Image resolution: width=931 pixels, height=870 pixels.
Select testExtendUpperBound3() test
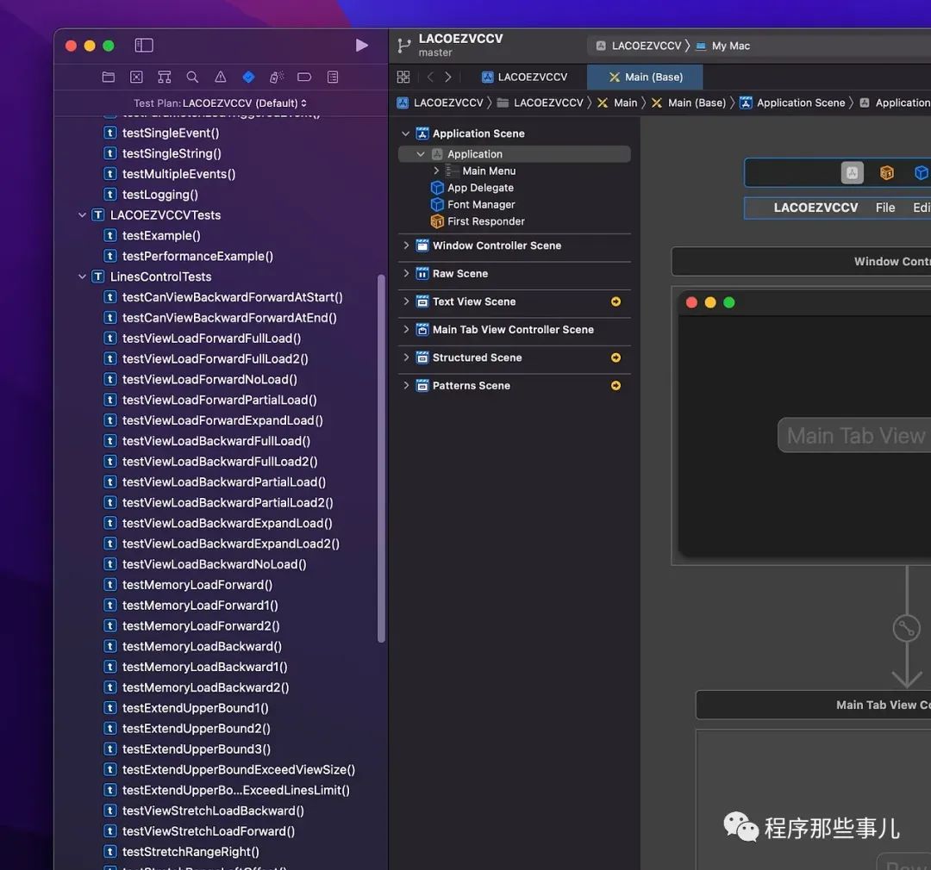(x=196, y=749)
